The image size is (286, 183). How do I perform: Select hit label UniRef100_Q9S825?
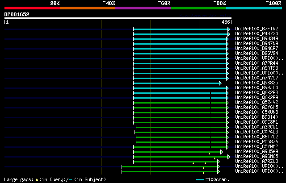pos(257,83)
